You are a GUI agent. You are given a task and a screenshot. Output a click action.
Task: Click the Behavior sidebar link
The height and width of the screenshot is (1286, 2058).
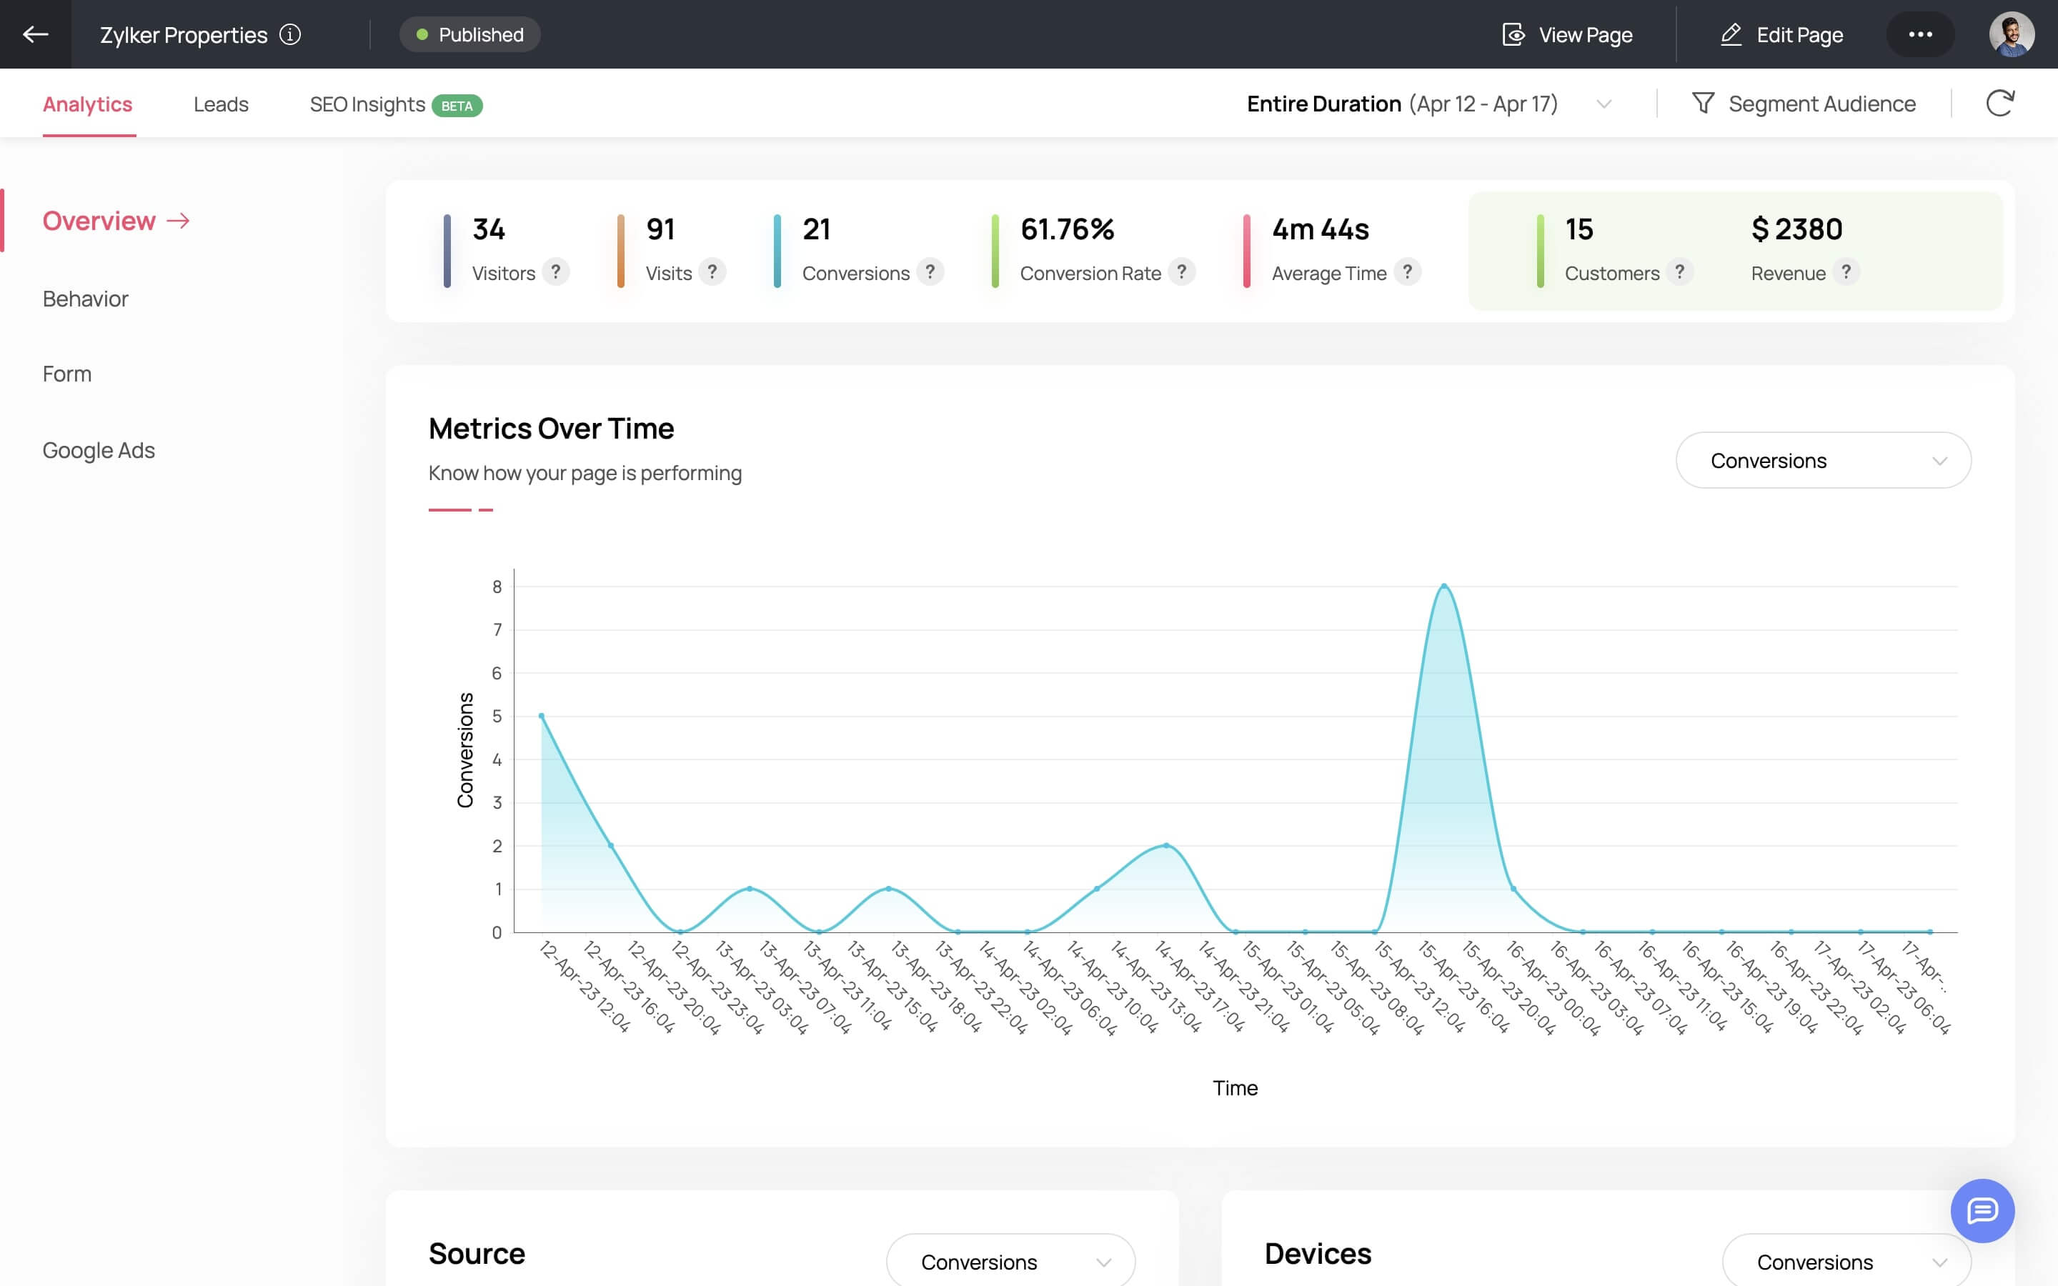[84, 298]
